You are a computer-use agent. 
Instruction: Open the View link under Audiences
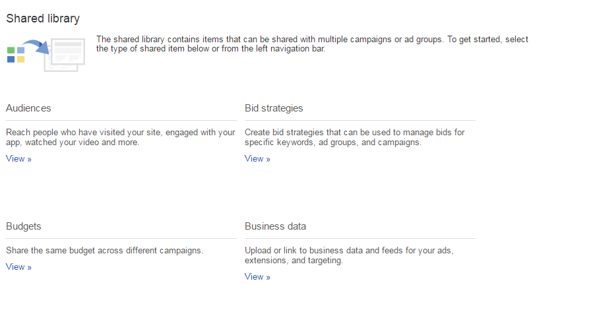click(x=18, y=159)
